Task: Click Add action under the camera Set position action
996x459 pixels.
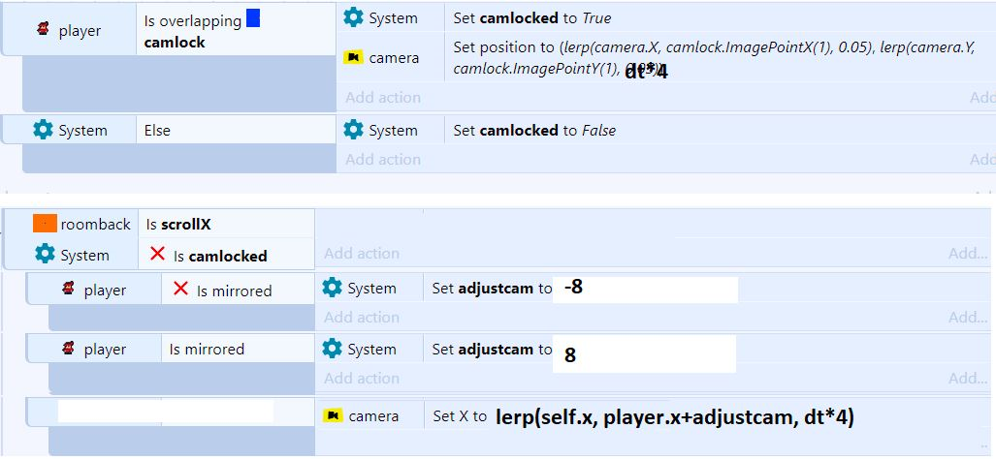Action: [x=383, y=98]
